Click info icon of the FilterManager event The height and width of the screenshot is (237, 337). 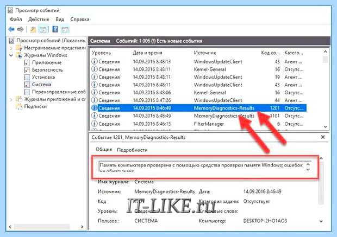point(94,124)
